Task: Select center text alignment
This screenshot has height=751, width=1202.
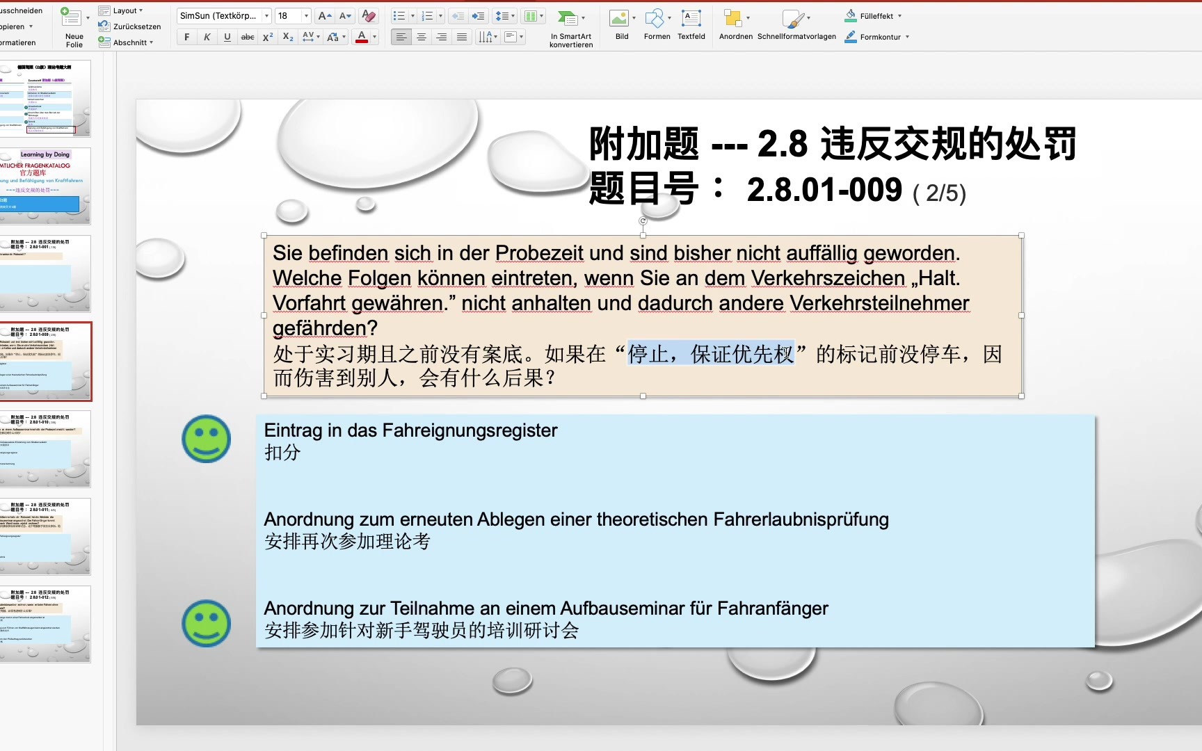Action: click(x=422, y=37)
